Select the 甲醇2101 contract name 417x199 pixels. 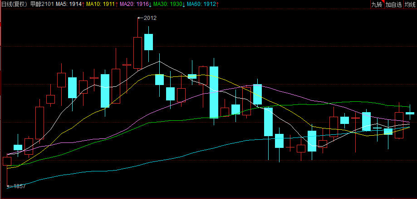[43, 4]
